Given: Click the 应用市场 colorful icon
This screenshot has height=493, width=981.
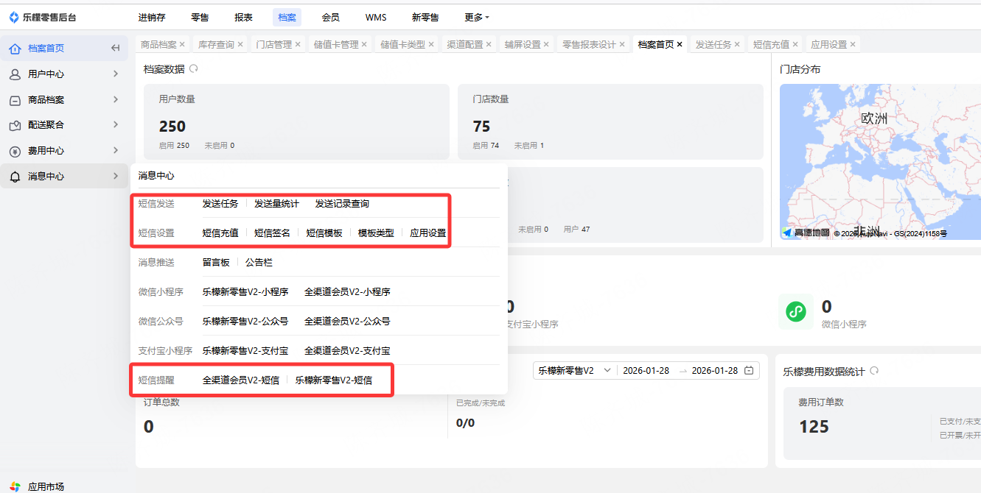Looking at the screenshot, I should (x=15, y=486).
